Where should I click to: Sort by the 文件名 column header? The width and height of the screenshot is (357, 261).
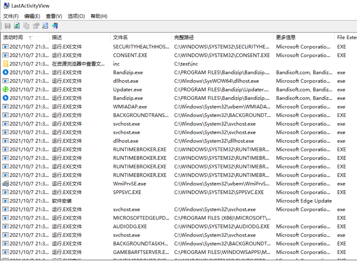coord(141,37)
